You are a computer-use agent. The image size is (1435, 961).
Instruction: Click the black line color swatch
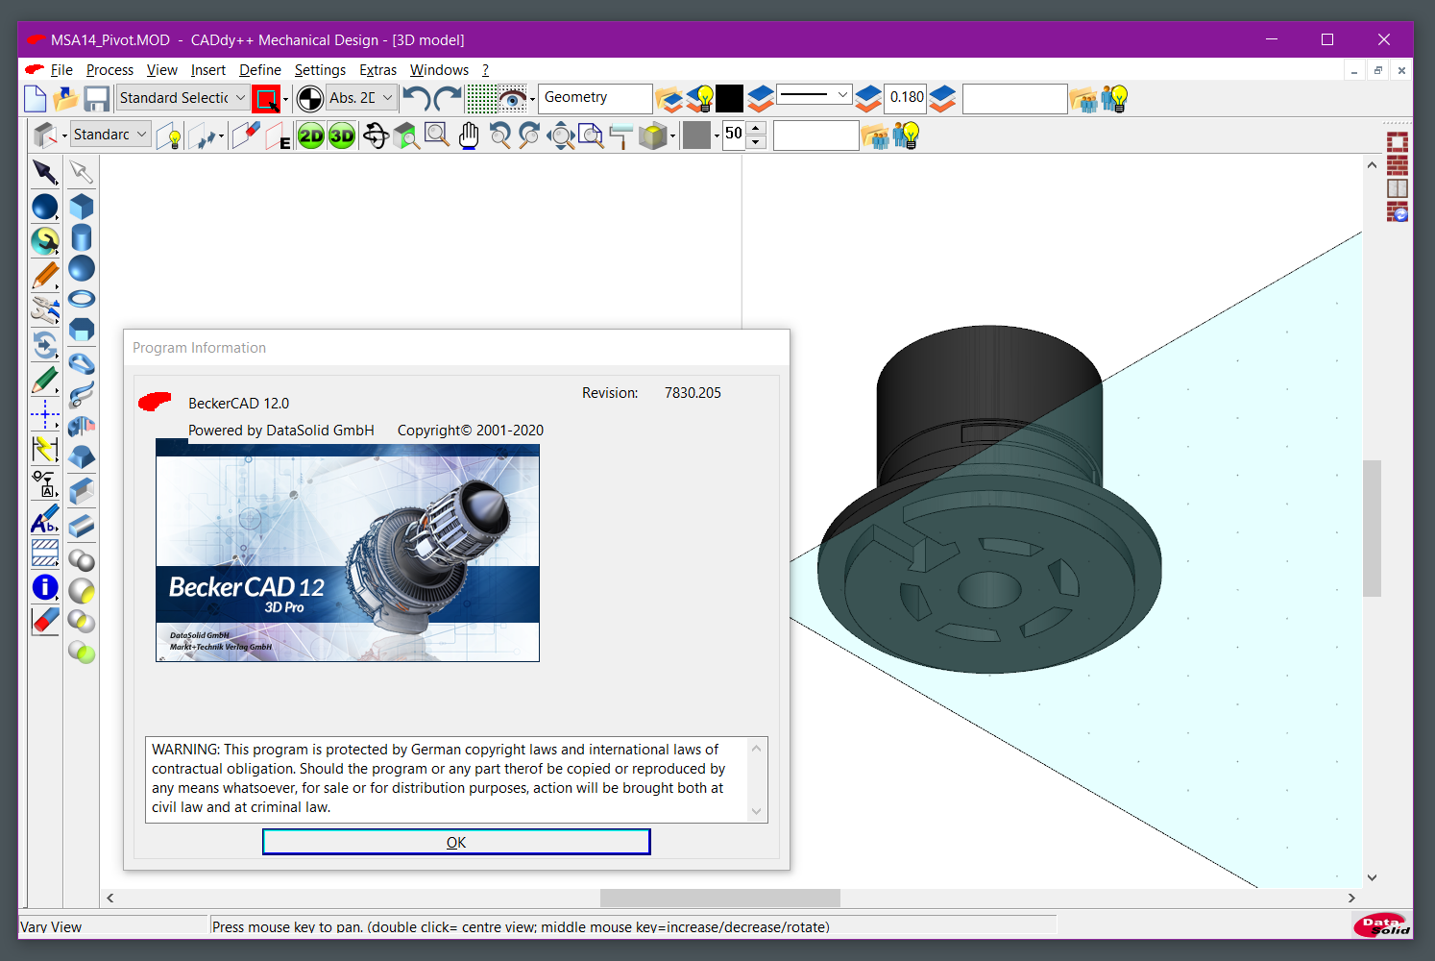point(729,98)
